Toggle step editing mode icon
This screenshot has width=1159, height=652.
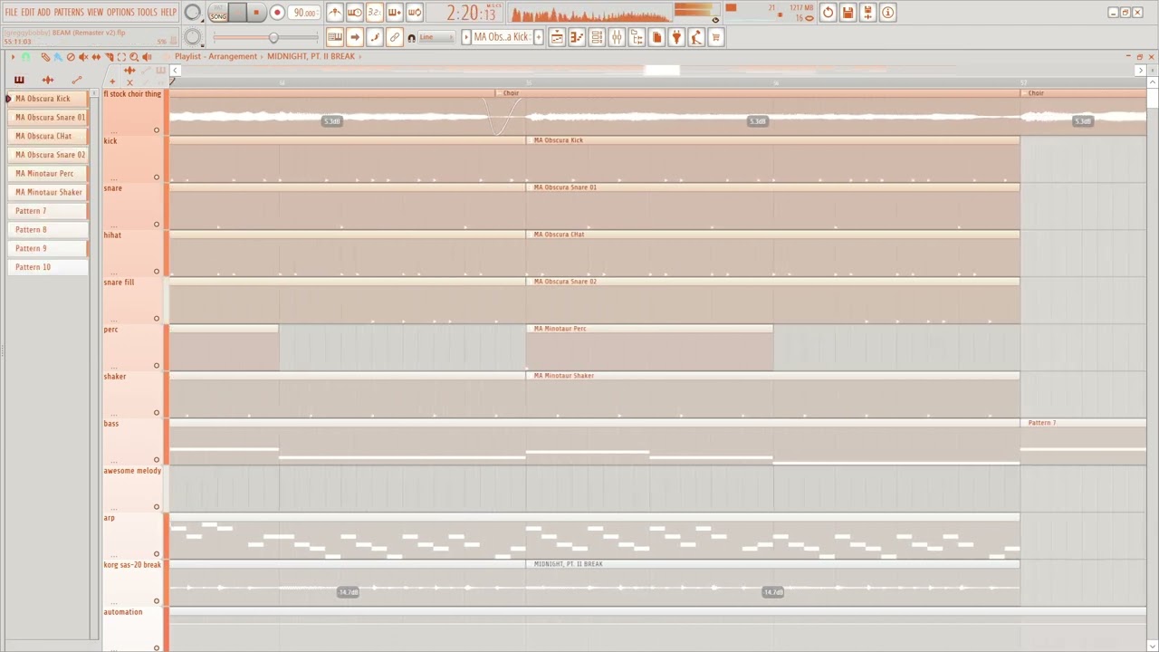click(375, 37)
